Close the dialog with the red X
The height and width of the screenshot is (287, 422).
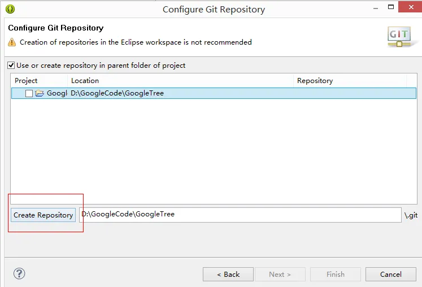pyautogui.click(x=411, y=7)
